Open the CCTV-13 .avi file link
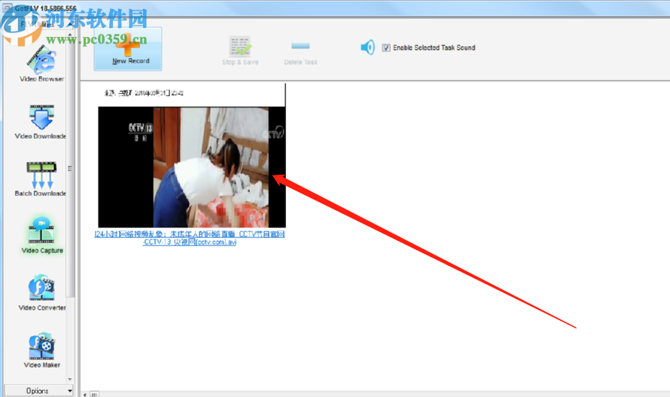 (x=190, y=238)
